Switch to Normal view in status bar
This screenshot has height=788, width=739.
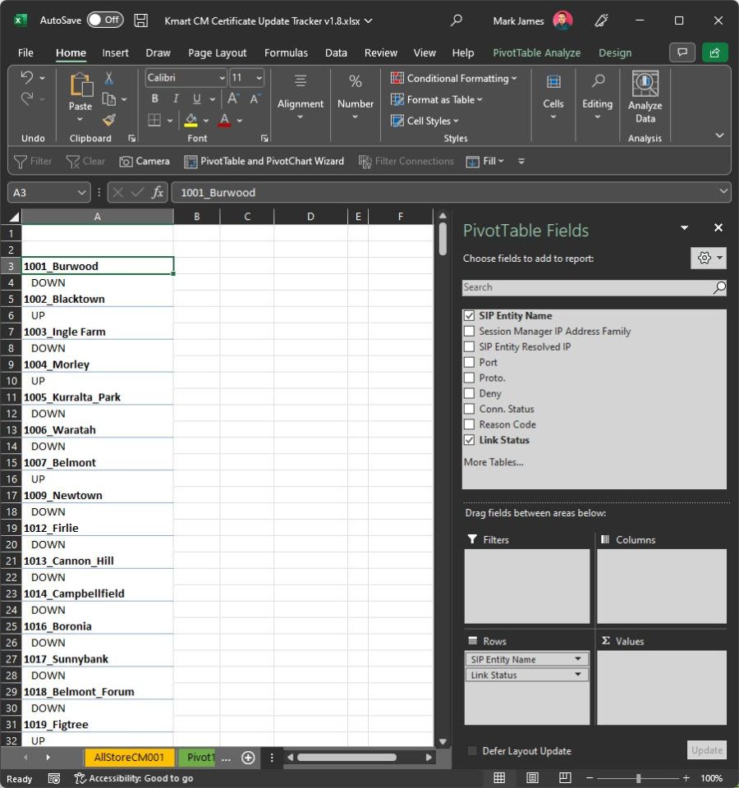point(499,778)
